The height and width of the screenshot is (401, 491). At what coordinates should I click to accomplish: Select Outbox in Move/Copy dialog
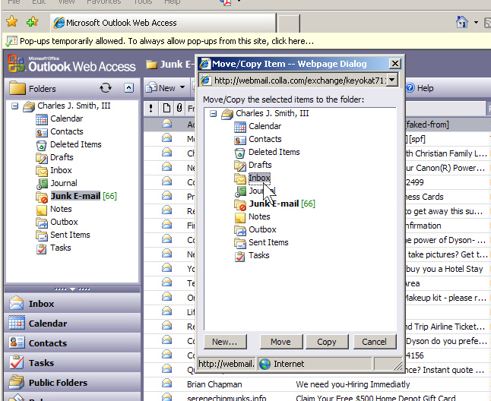tap(262, 229)
